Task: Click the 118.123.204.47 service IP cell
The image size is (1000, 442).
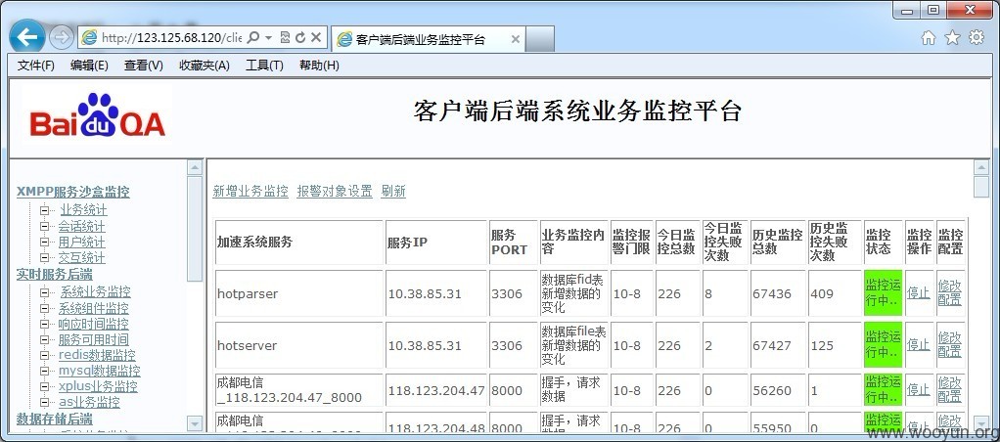Action: (x=436, y=390)
